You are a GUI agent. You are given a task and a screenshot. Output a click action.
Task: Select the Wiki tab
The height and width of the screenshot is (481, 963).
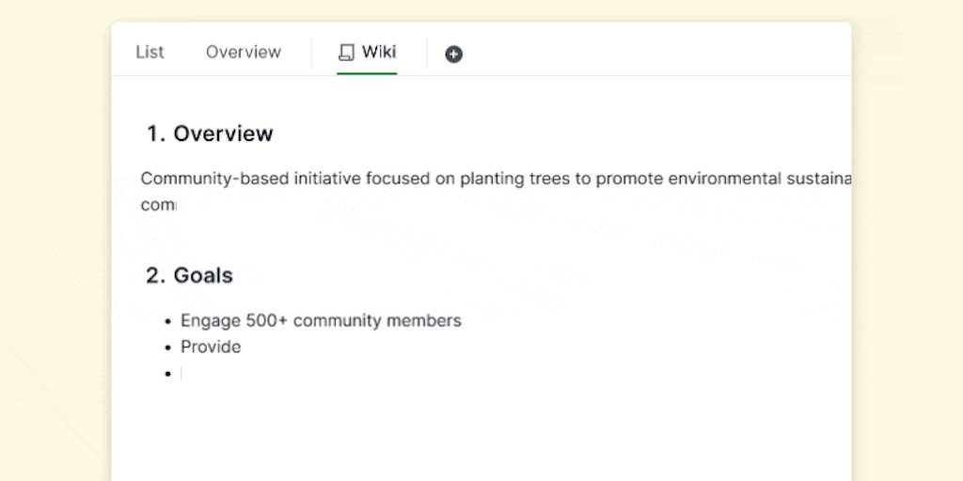[x=367, y=53]
